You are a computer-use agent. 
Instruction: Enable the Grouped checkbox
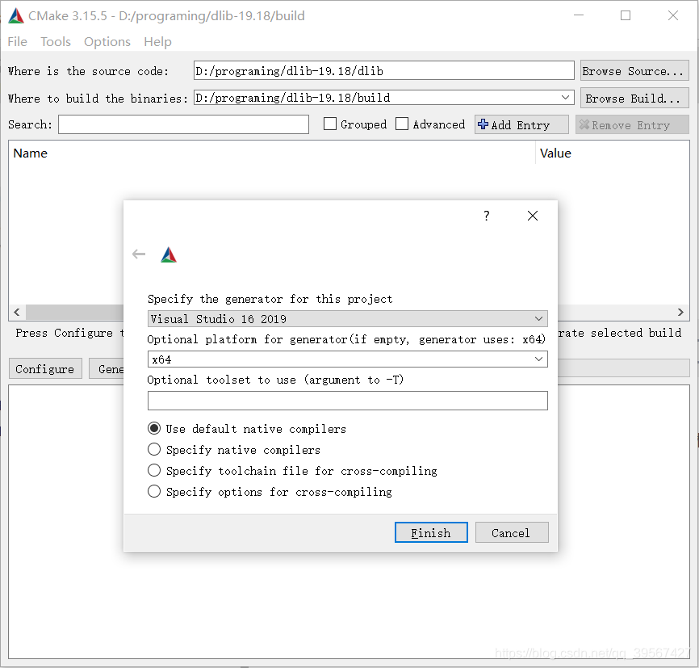click(x=330, y=124)
